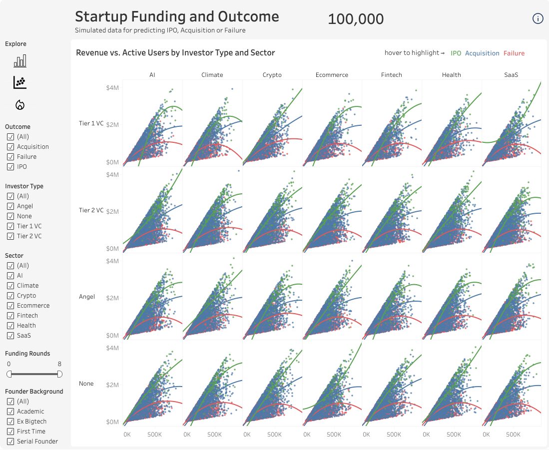Uncheck the Acquisition outcome checkbox
This screenshot has width=549, height=450.
tap(10, 147)
